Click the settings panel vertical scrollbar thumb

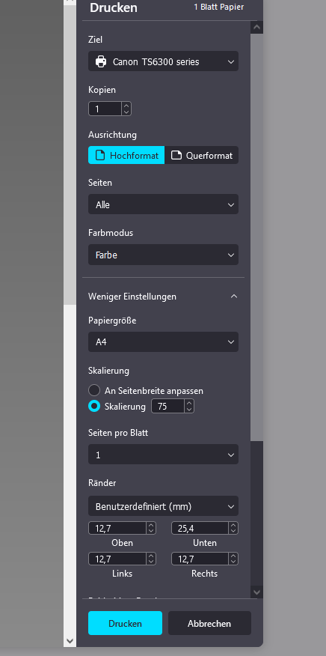click(256, 237)
